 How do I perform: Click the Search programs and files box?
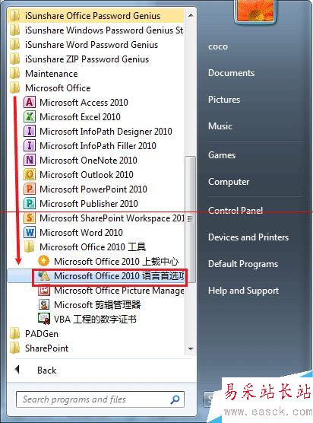(x=100, y=399)
